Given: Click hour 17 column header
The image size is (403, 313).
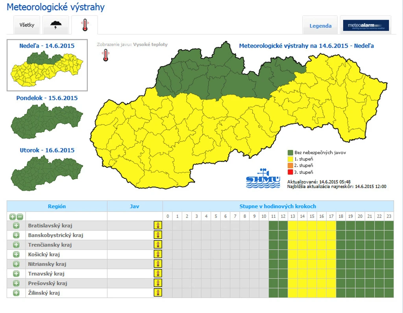Looking at the screenshot, I should (x=331, y=216).
